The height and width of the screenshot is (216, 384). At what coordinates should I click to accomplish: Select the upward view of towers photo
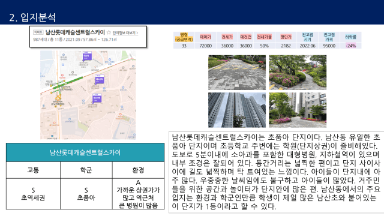click(237, 110)
